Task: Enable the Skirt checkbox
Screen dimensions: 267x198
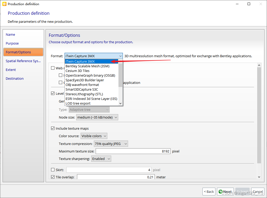Action: 53,170
